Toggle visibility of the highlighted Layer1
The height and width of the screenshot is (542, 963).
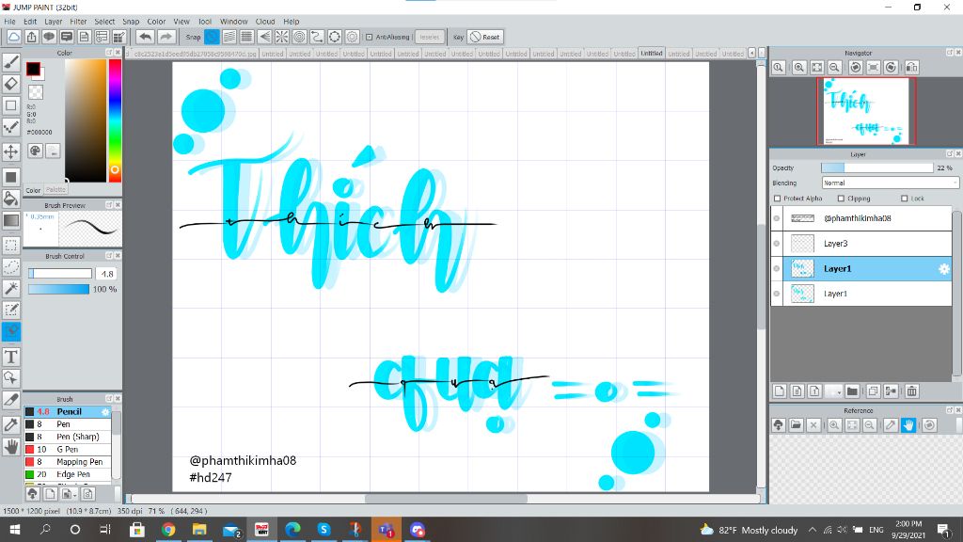[x=777, y=268]
